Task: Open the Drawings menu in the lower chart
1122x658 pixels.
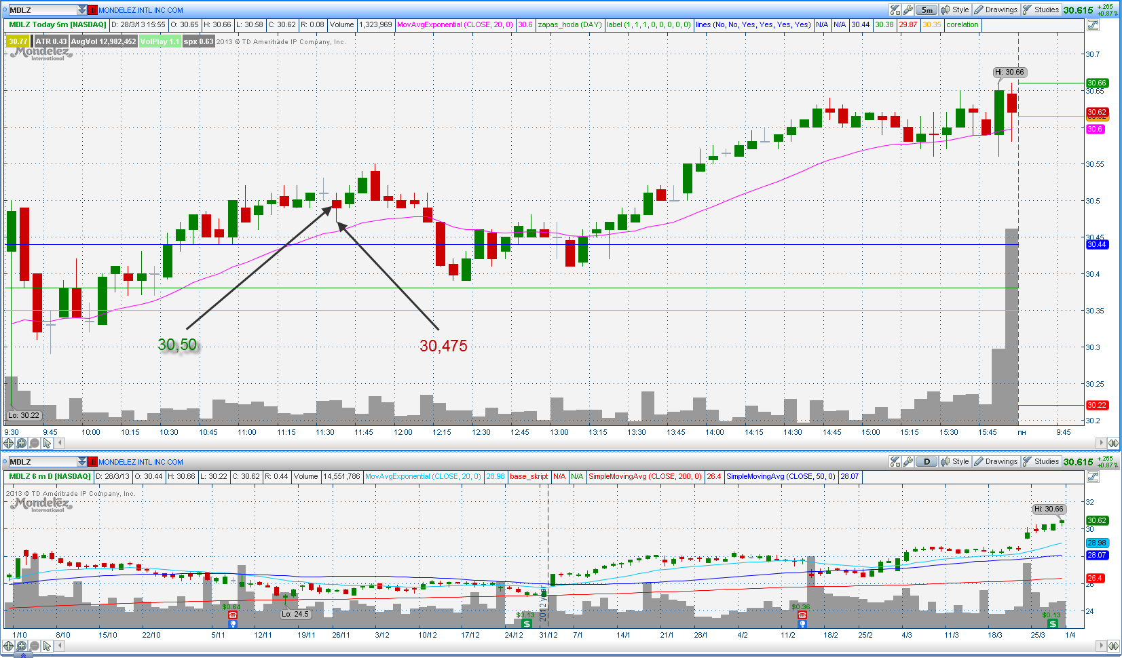Action: tap(996, 461)
